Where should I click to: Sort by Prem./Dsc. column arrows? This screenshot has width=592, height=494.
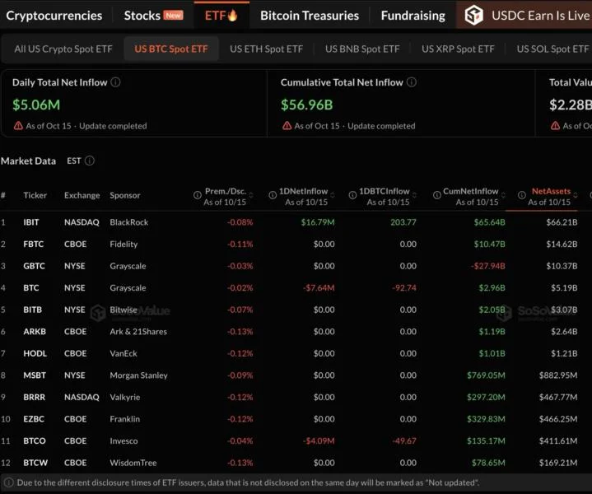251,195
